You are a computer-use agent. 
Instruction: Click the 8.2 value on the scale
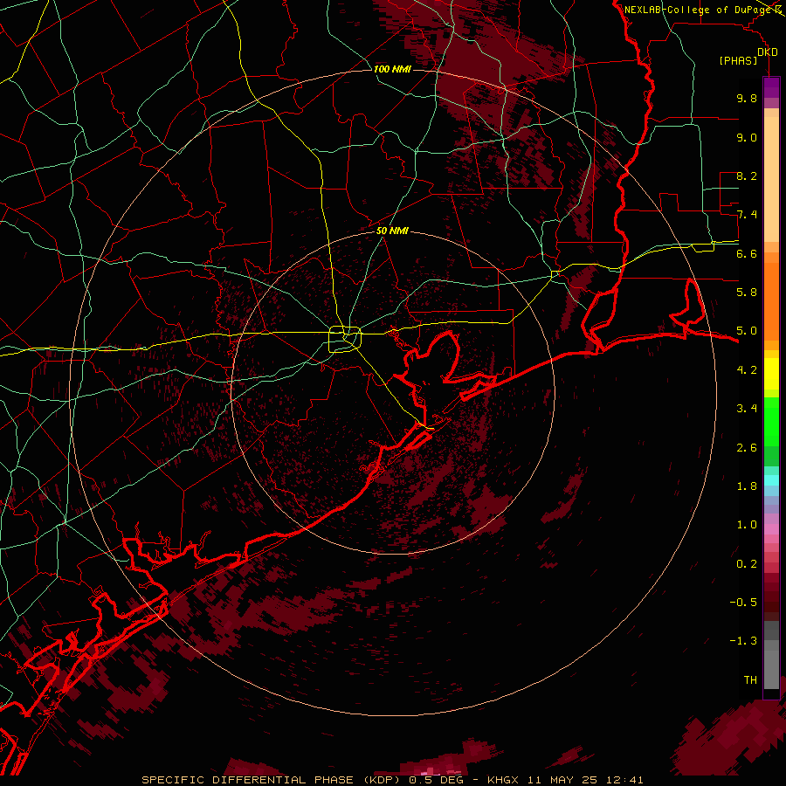pos(747,176)
